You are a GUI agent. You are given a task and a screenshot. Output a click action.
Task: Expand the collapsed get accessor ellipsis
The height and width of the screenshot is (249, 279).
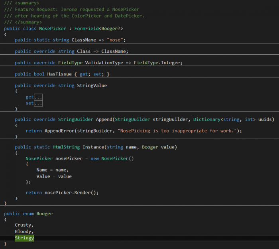[38, 97]
